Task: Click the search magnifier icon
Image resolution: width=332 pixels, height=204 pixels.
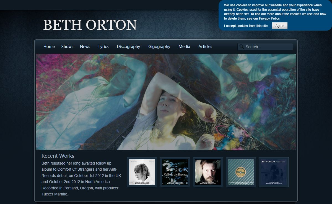Action: [x=242, y=47]
